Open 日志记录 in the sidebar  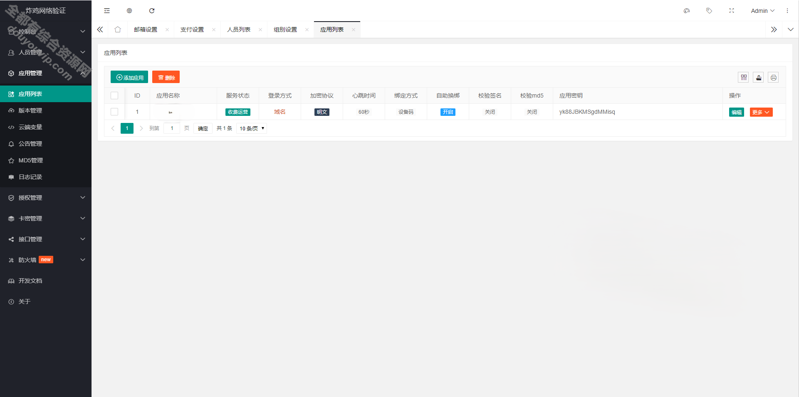click(x=46, y=177)
